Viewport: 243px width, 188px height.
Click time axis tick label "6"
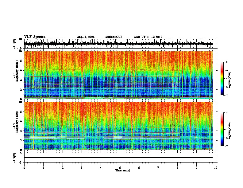tap(139, 168)
